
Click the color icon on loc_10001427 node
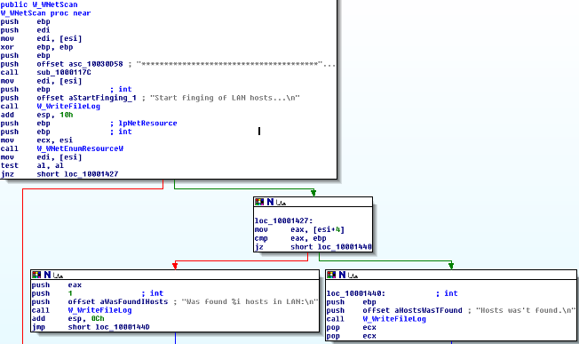tap(259, 202)
